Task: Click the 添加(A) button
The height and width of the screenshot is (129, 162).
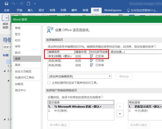Action: click(x=124, y=76)
